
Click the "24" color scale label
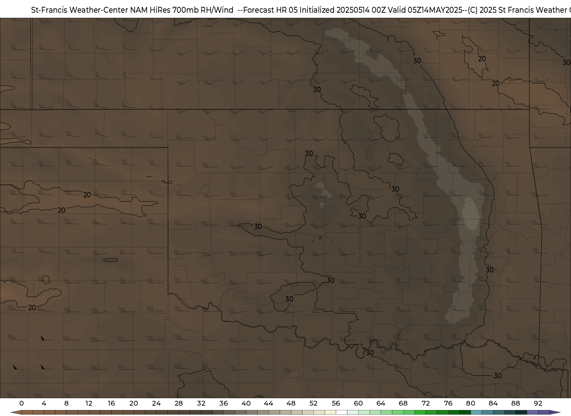coord(156,403)
